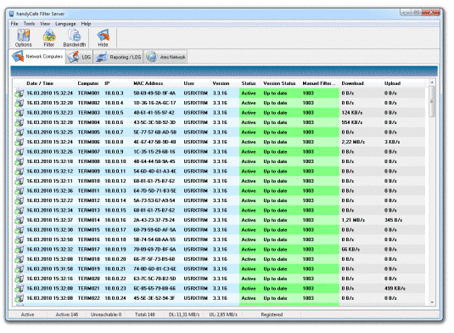The height and width of the screenshot is (333, 454).
Task: Click computer icon of TERM017 row
Action: [x=20, y=250]
